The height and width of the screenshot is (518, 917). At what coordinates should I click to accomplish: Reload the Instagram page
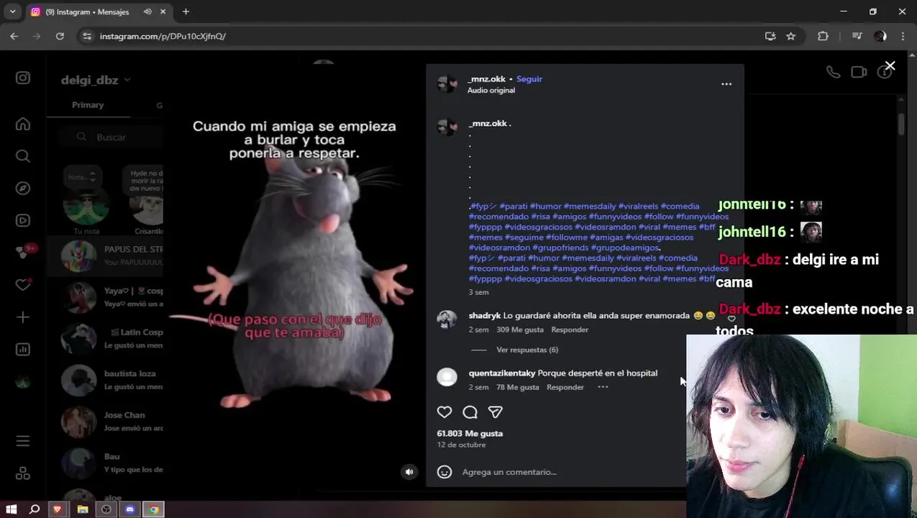(60, 36)
